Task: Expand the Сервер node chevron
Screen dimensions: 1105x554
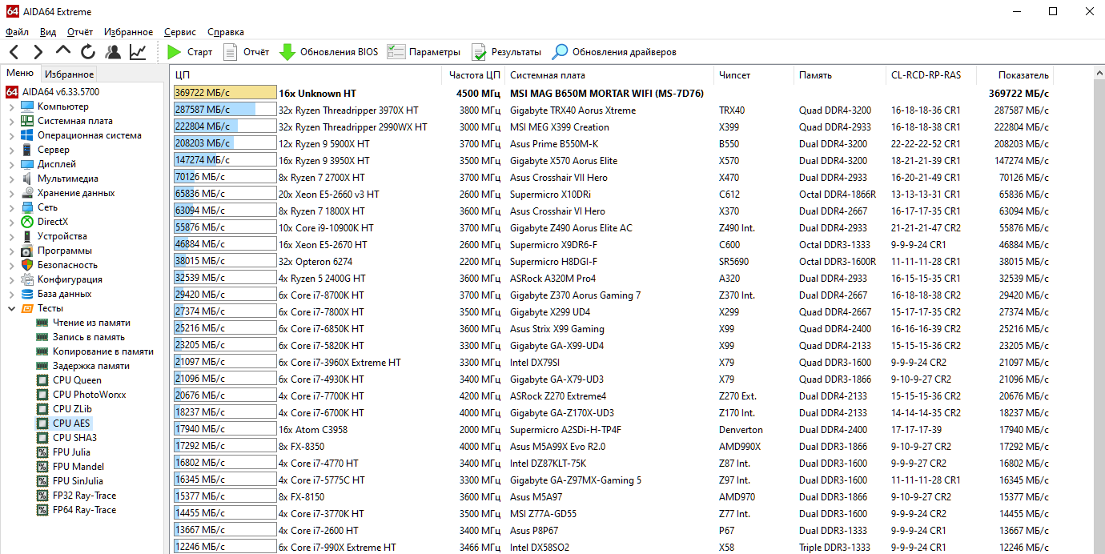Action: point(11,150)
